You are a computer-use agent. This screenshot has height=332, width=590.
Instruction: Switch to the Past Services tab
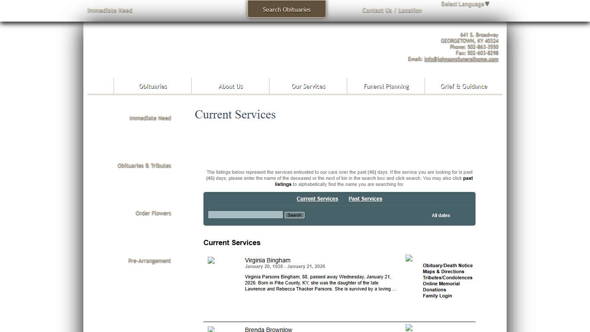(365, 199)
